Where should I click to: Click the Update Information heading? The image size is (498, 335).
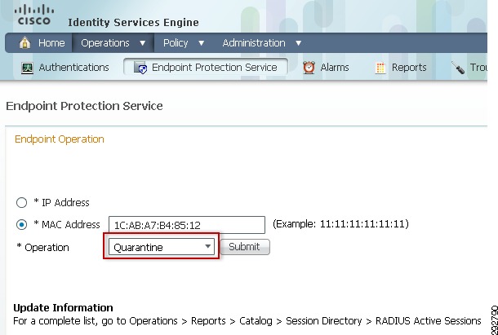63,308
